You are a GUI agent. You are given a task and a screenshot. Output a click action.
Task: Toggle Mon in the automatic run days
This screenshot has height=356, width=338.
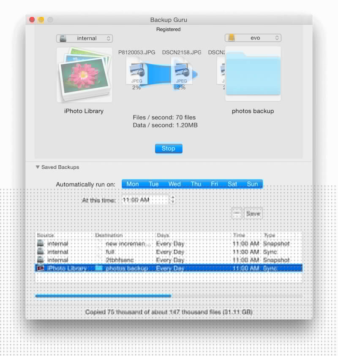tap(132, 184)
